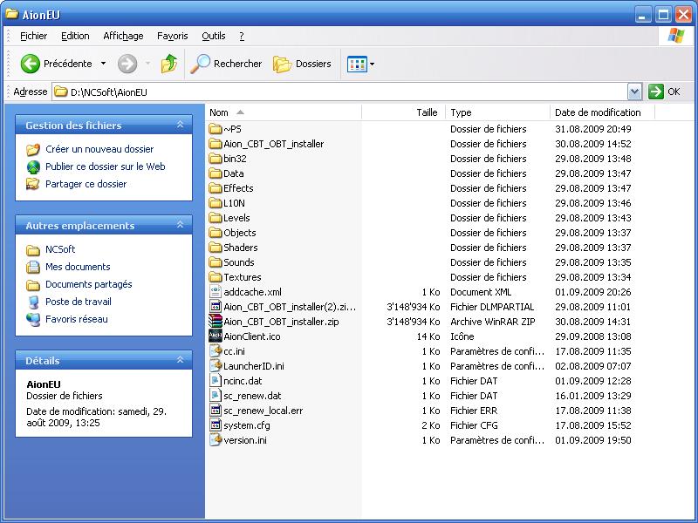Open the views button dropdown arrow

click(373, 64)
